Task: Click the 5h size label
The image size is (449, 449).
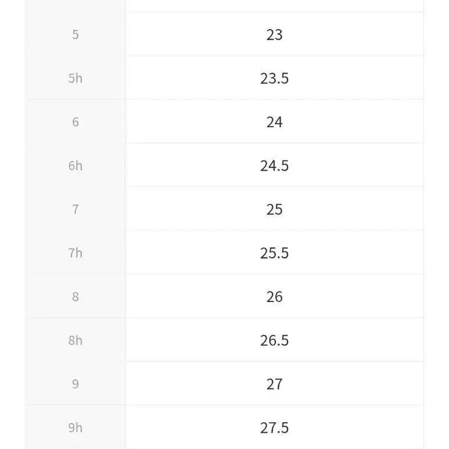Action: pyautogui.click(x=76, y=78)
